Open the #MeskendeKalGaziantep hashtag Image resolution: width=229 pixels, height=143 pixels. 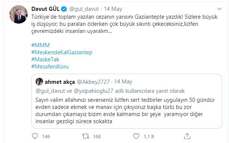(x=62, y=52)
